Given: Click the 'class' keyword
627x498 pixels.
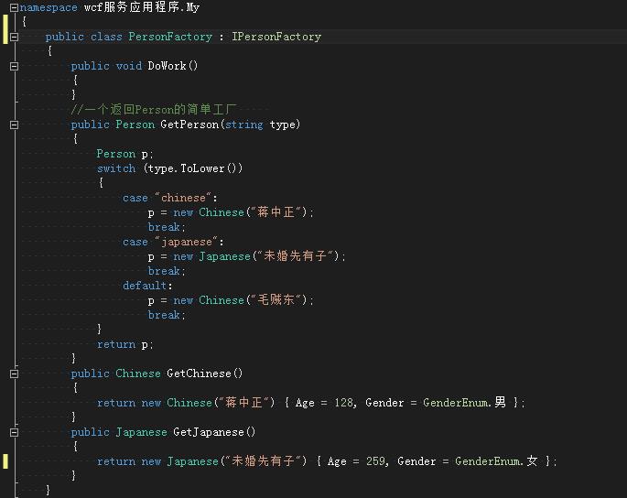Looking at the screenshot, I should click(x=106, y=37).
